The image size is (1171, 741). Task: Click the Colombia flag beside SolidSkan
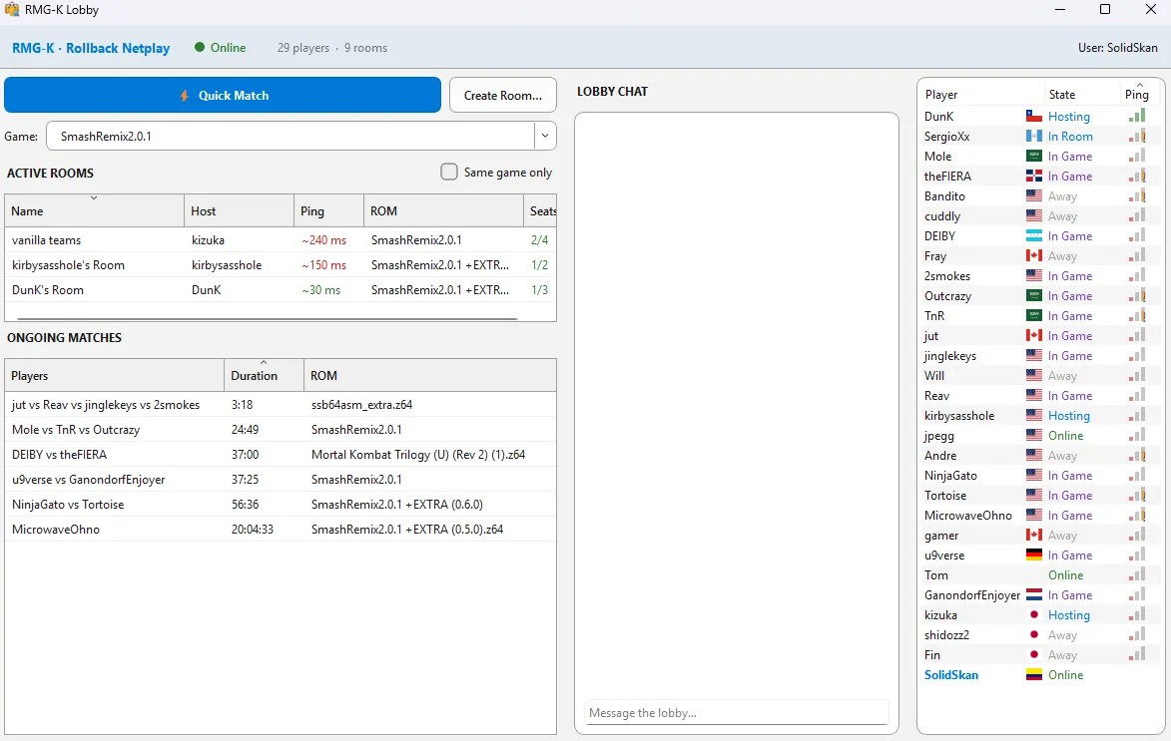tap(1033, 674)
